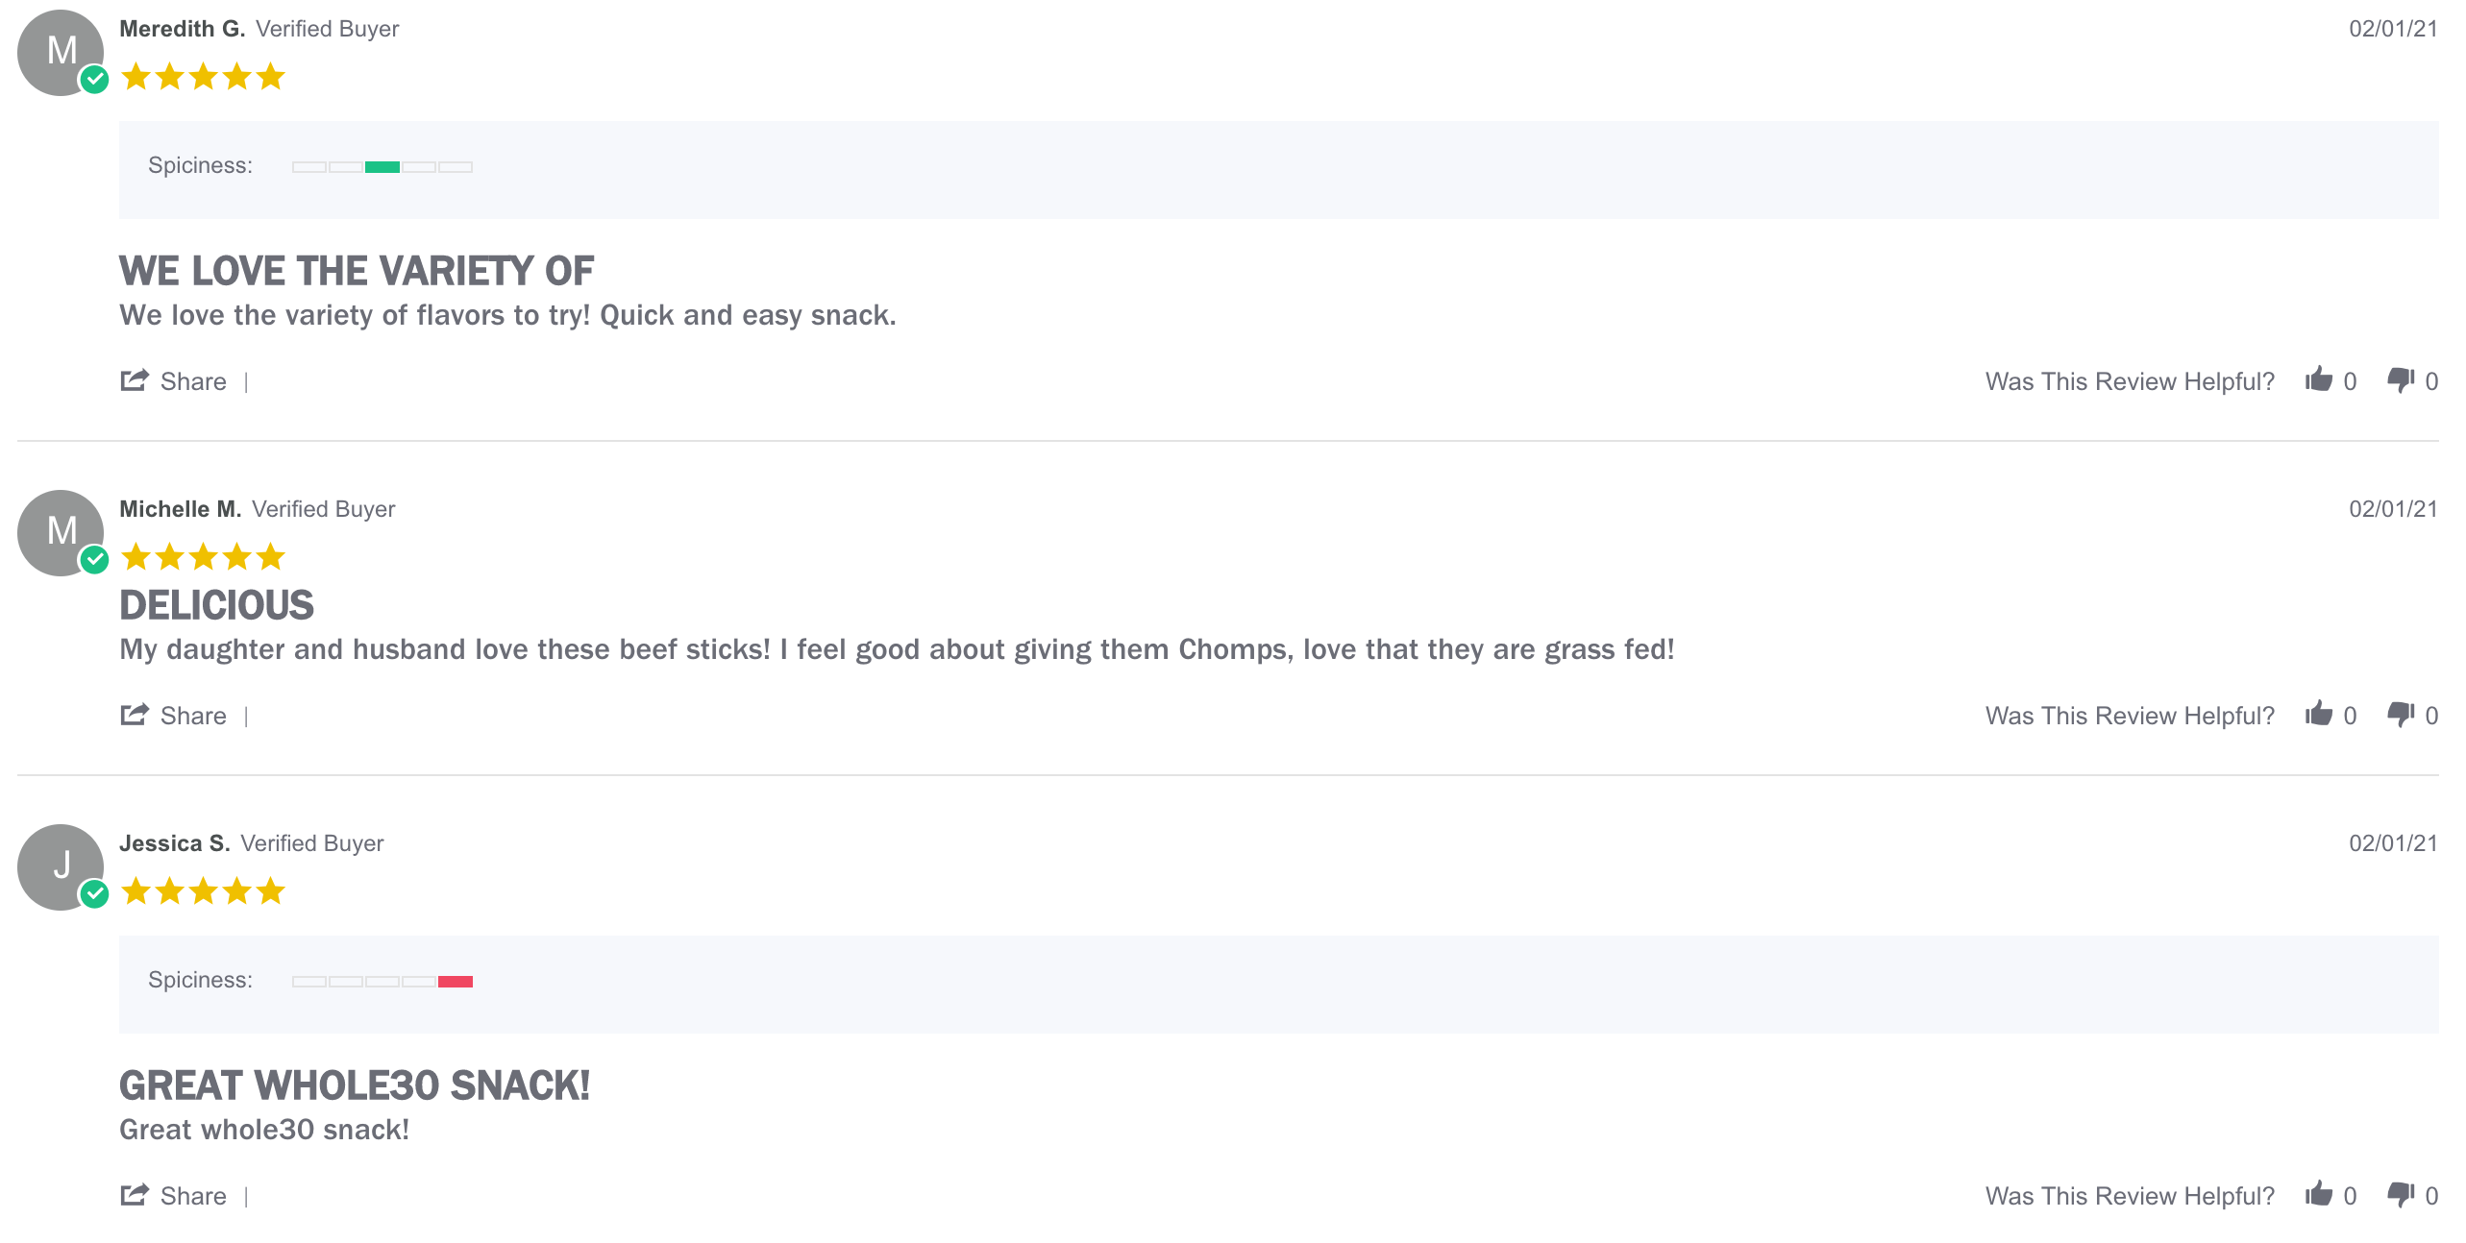Click the red spiciness bar segment
The image size is (2466, 1243).
[x=456, y=982]
